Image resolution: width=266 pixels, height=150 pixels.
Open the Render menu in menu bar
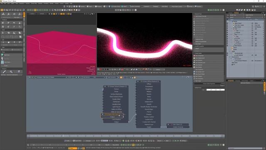pyautogui.click(x=52, y=3)
